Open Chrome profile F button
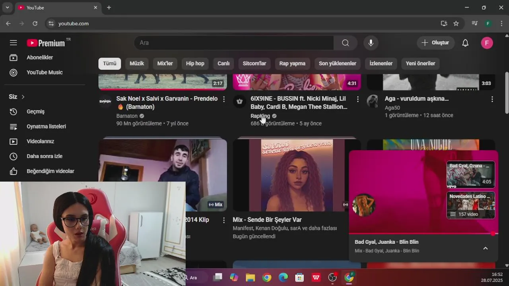This screenshot has height=286, width=509. coord(488,23)
